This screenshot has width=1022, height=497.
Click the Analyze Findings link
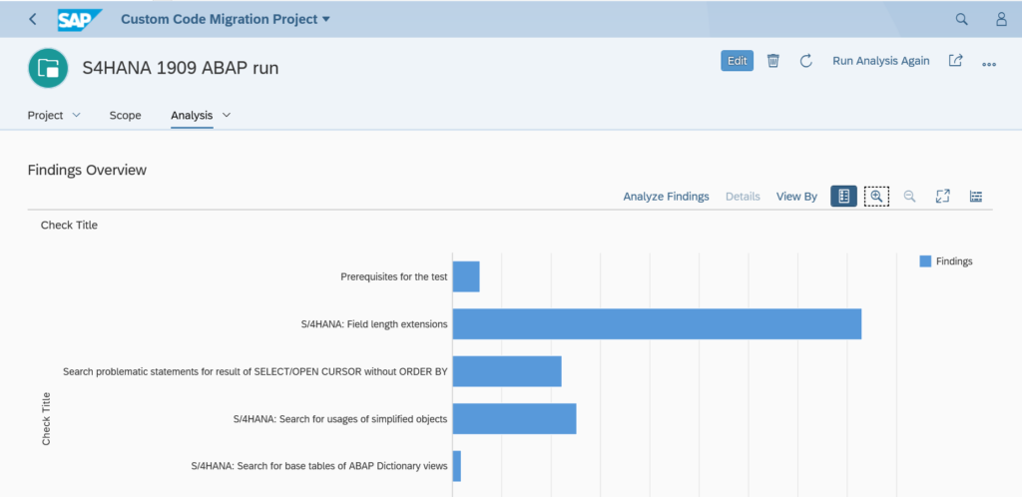666,196
